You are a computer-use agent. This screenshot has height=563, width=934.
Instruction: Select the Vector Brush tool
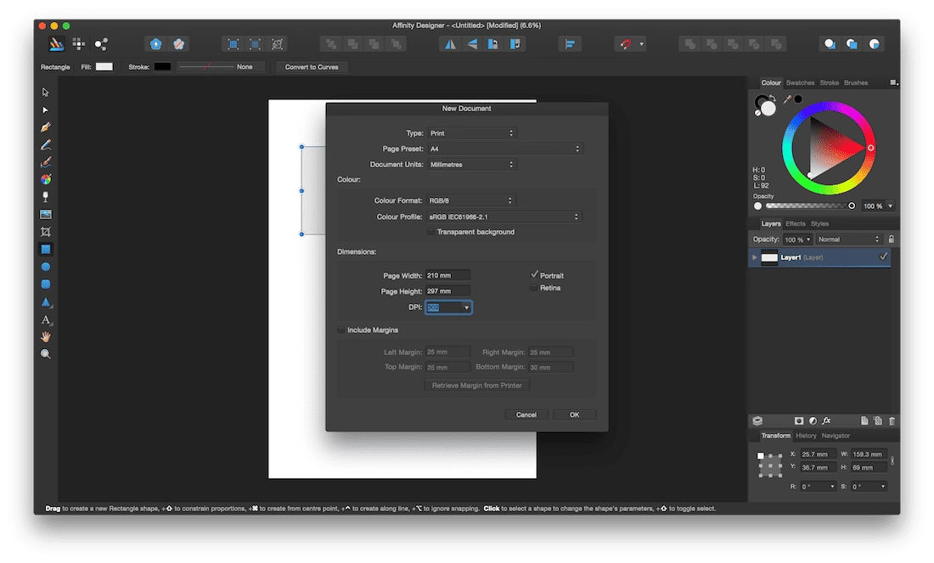coord(45,162)
